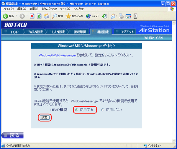Click the rightmost toolbar device icon
Viewport: 177px width, 149px height.
coord(135,16)
